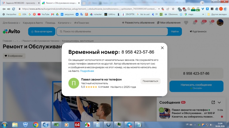The width and height of the screenshot is (229, 128).
Task: Open the chat with Павел in Сообщения
Action: (191, 113)
